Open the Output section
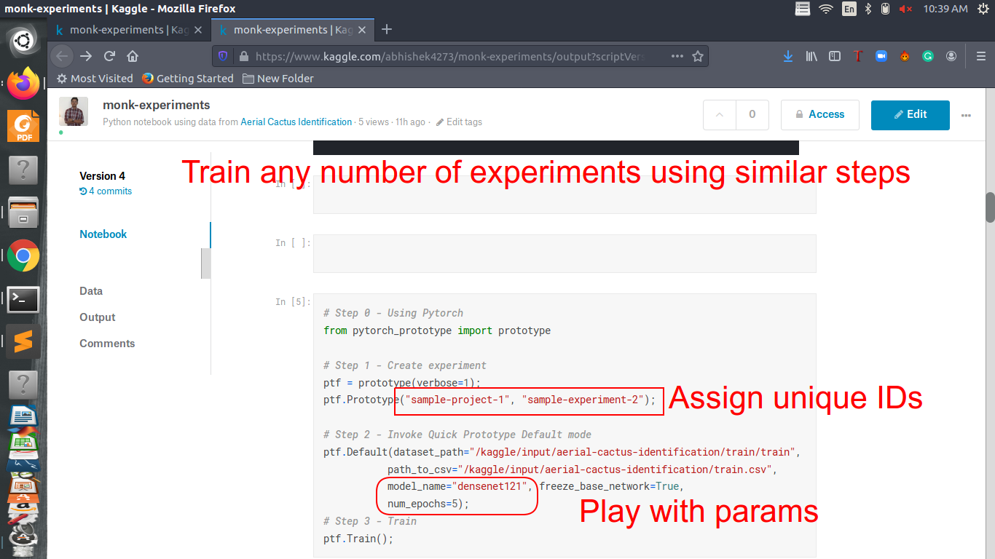This screenshot has height=559, width=995. (98, 317)
